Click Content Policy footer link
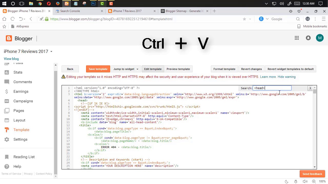328x184 pixels. point(44,174)
